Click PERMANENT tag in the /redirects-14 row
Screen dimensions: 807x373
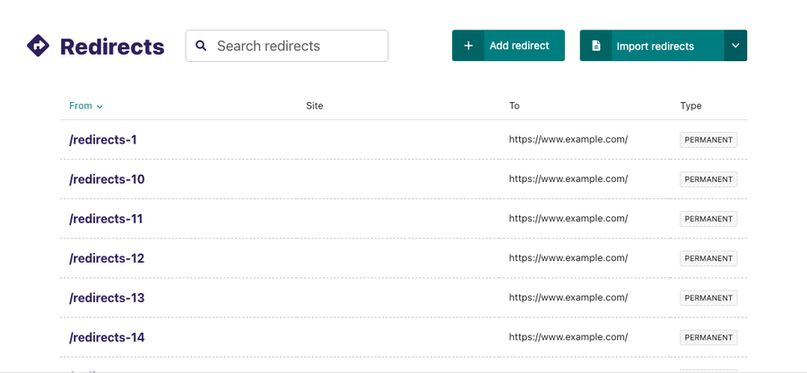click(708, 337)
